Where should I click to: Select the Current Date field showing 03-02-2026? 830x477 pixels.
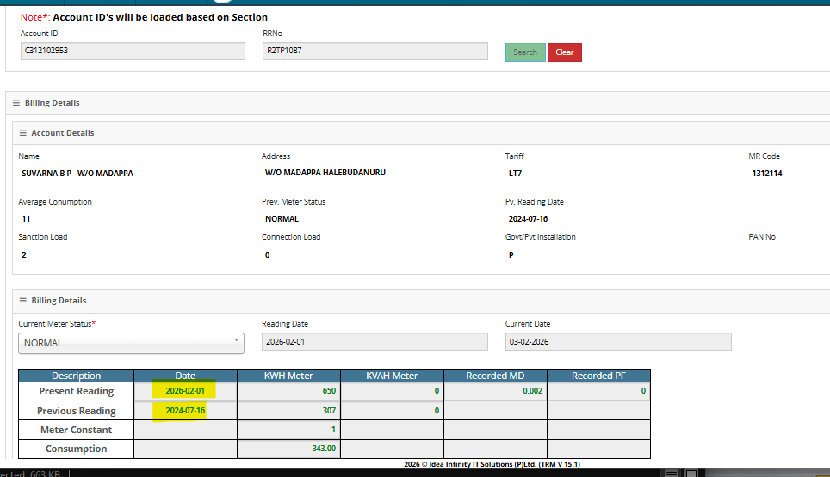pyautogui.click(x=617, y=342)
